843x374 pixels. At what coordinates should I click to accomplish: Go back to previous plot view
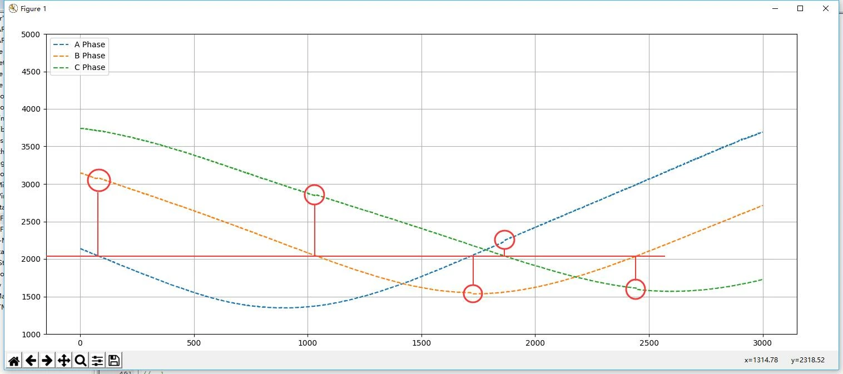[31, 361]
